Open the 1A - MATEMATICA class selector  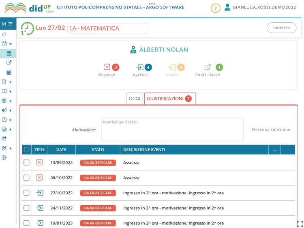(x=108, y=28)
